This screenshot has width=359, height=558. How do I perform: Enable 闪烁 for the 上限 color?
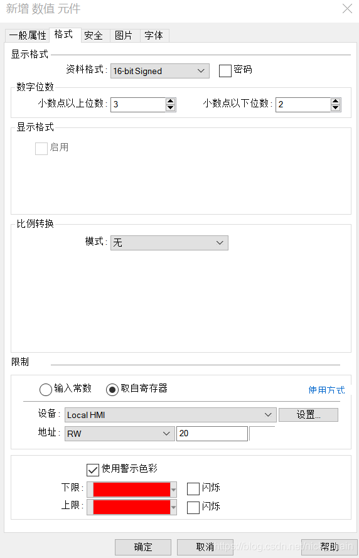click(193, 507)
